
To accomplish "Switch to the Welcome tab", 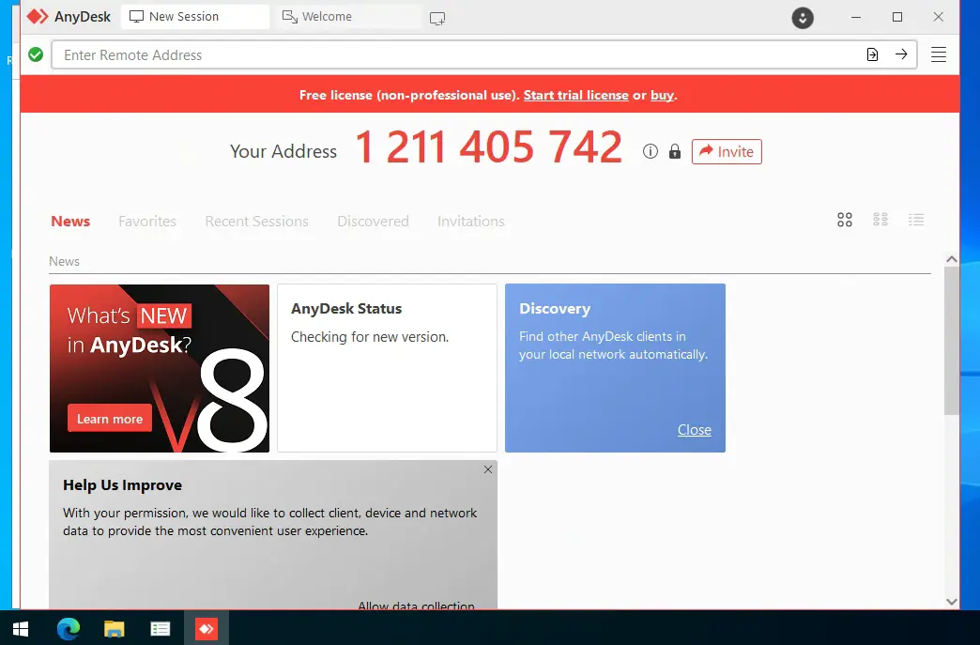I will 347,17.
